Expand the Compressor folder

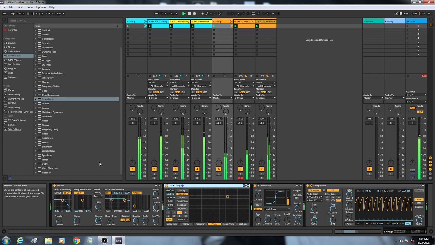tap(36, 39)
